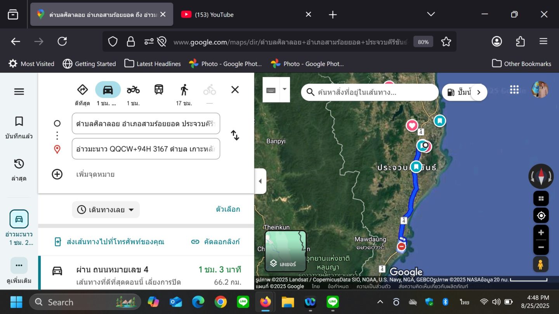
Task: Click the destination input field
Action: click(x=146, y=149)
